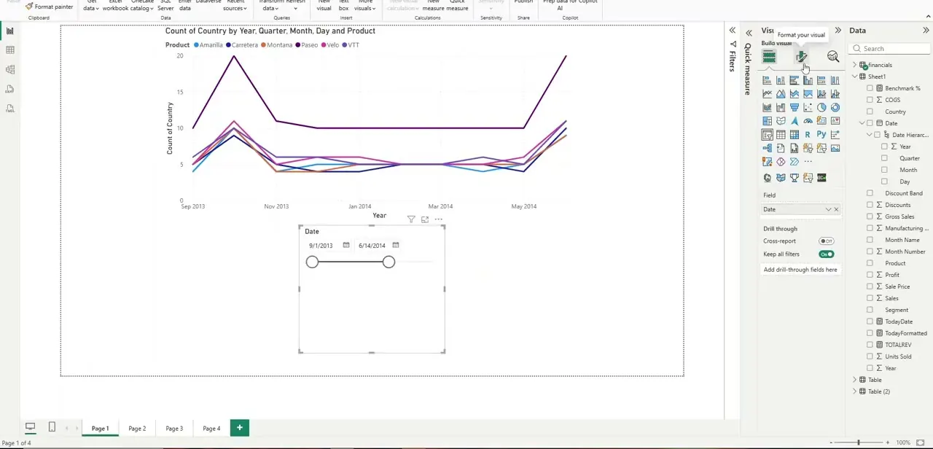
Task: Collapse the Date Hierarchy node
Action: [870, 135]
